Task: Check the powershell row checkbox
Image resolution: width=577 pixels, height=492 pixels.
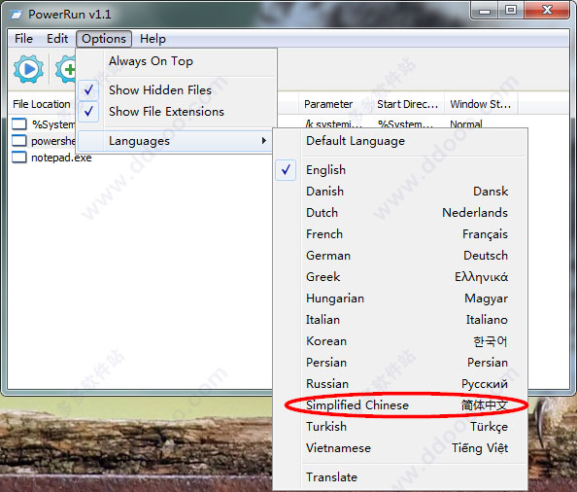Action: tap(19, 141)
